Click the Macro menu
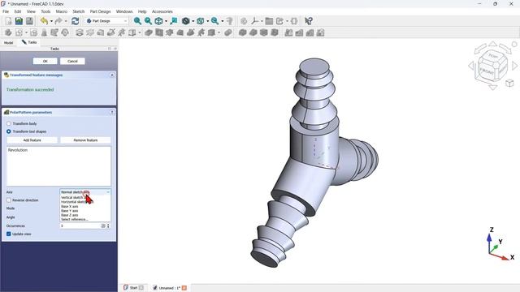Screen dimensions: 520x292 [62, 11]
